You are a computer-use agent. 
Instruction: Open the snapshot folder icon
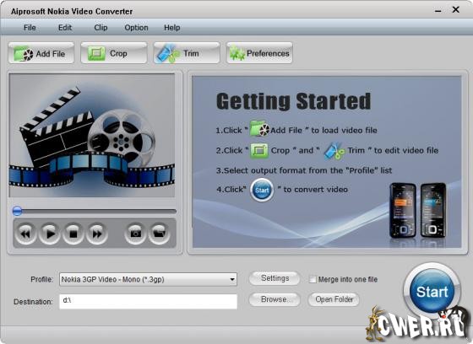tap(159, 234)
